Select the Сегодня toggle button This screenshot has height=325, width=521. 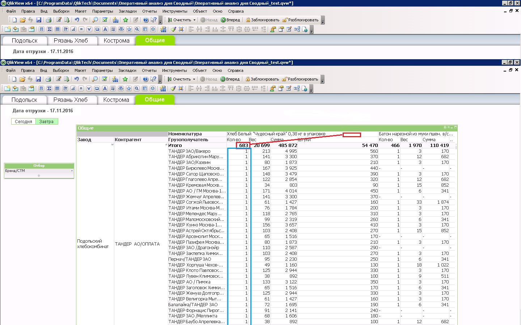(x=24, y=122)
